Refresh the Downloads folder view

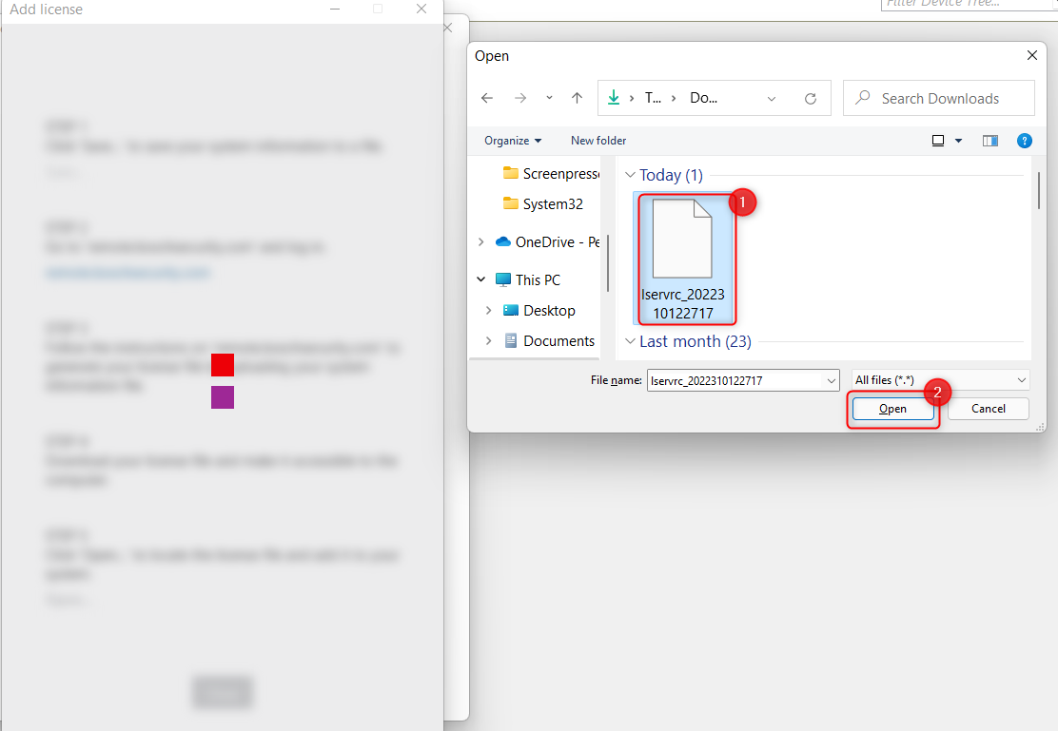811,98
